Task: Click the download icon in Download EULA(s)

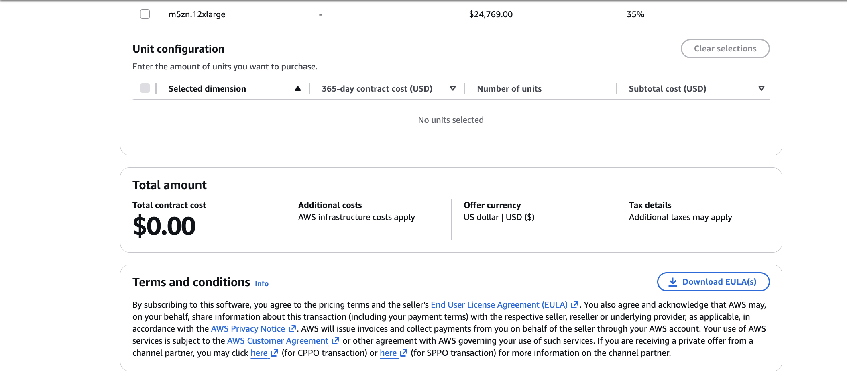Action: [x=673, y=282]
